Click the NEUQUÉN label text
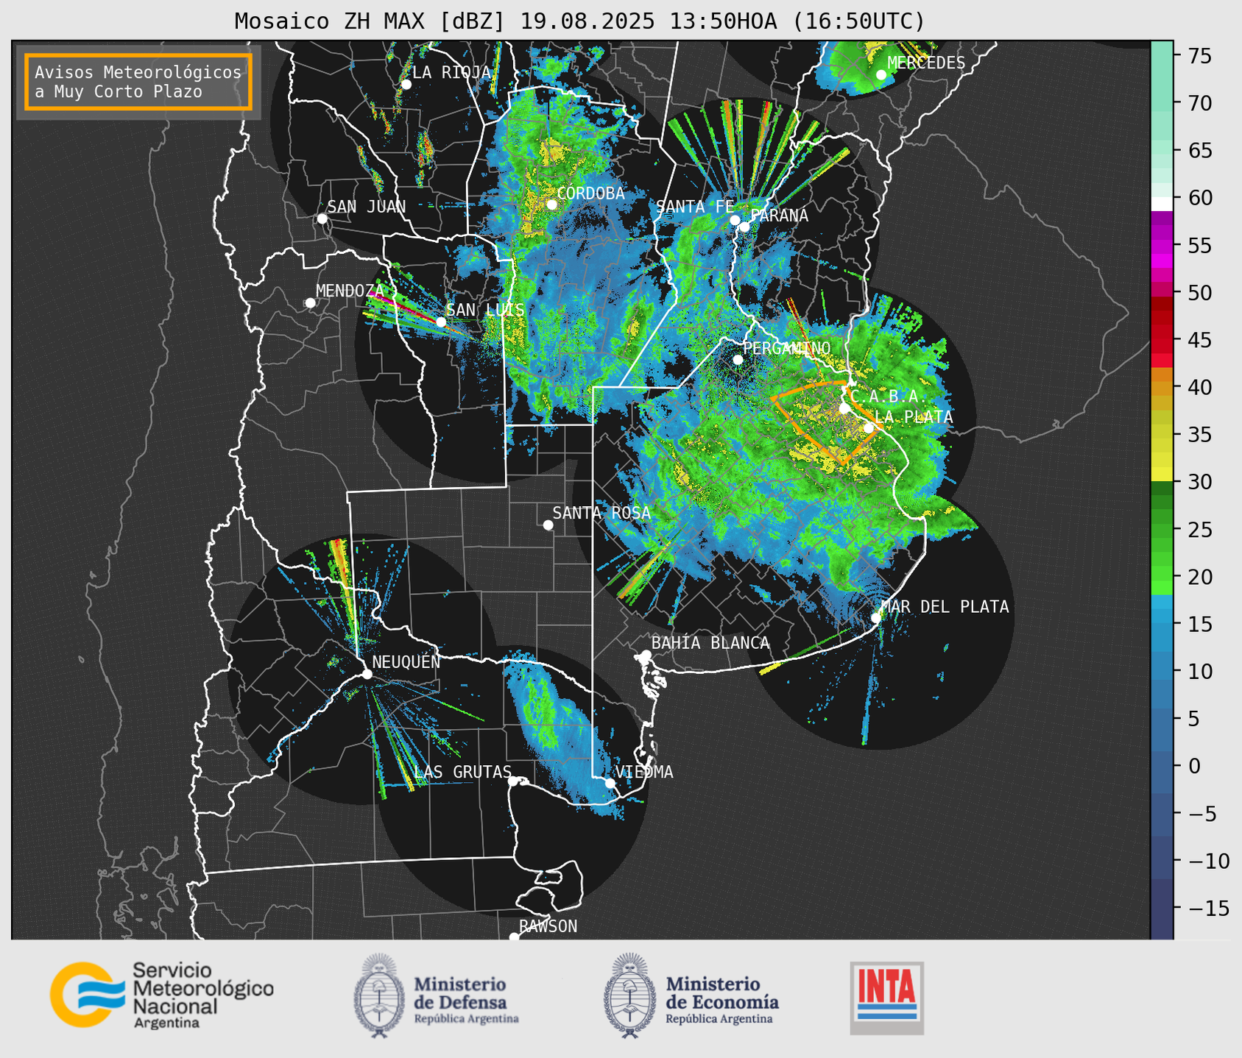The width and height of the screenshot is (1242, 1058). click(406, 661)
